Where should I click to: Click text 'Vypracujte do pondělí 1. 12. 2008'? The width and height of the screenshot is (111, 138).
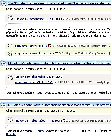coord(66,93)
